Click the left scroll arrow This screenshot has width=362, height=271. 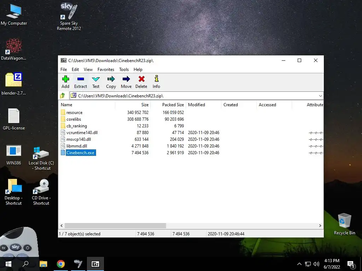click(62, 225)
